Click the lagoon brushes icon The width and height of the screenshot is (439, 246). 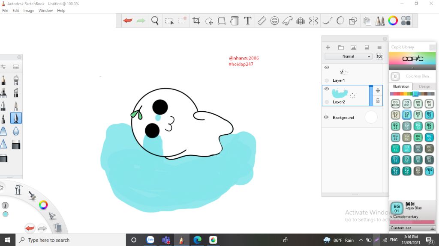point(32,195)
